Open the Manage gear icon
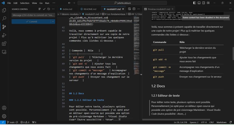This screenshot has width=234, height=125. point(4,116)
